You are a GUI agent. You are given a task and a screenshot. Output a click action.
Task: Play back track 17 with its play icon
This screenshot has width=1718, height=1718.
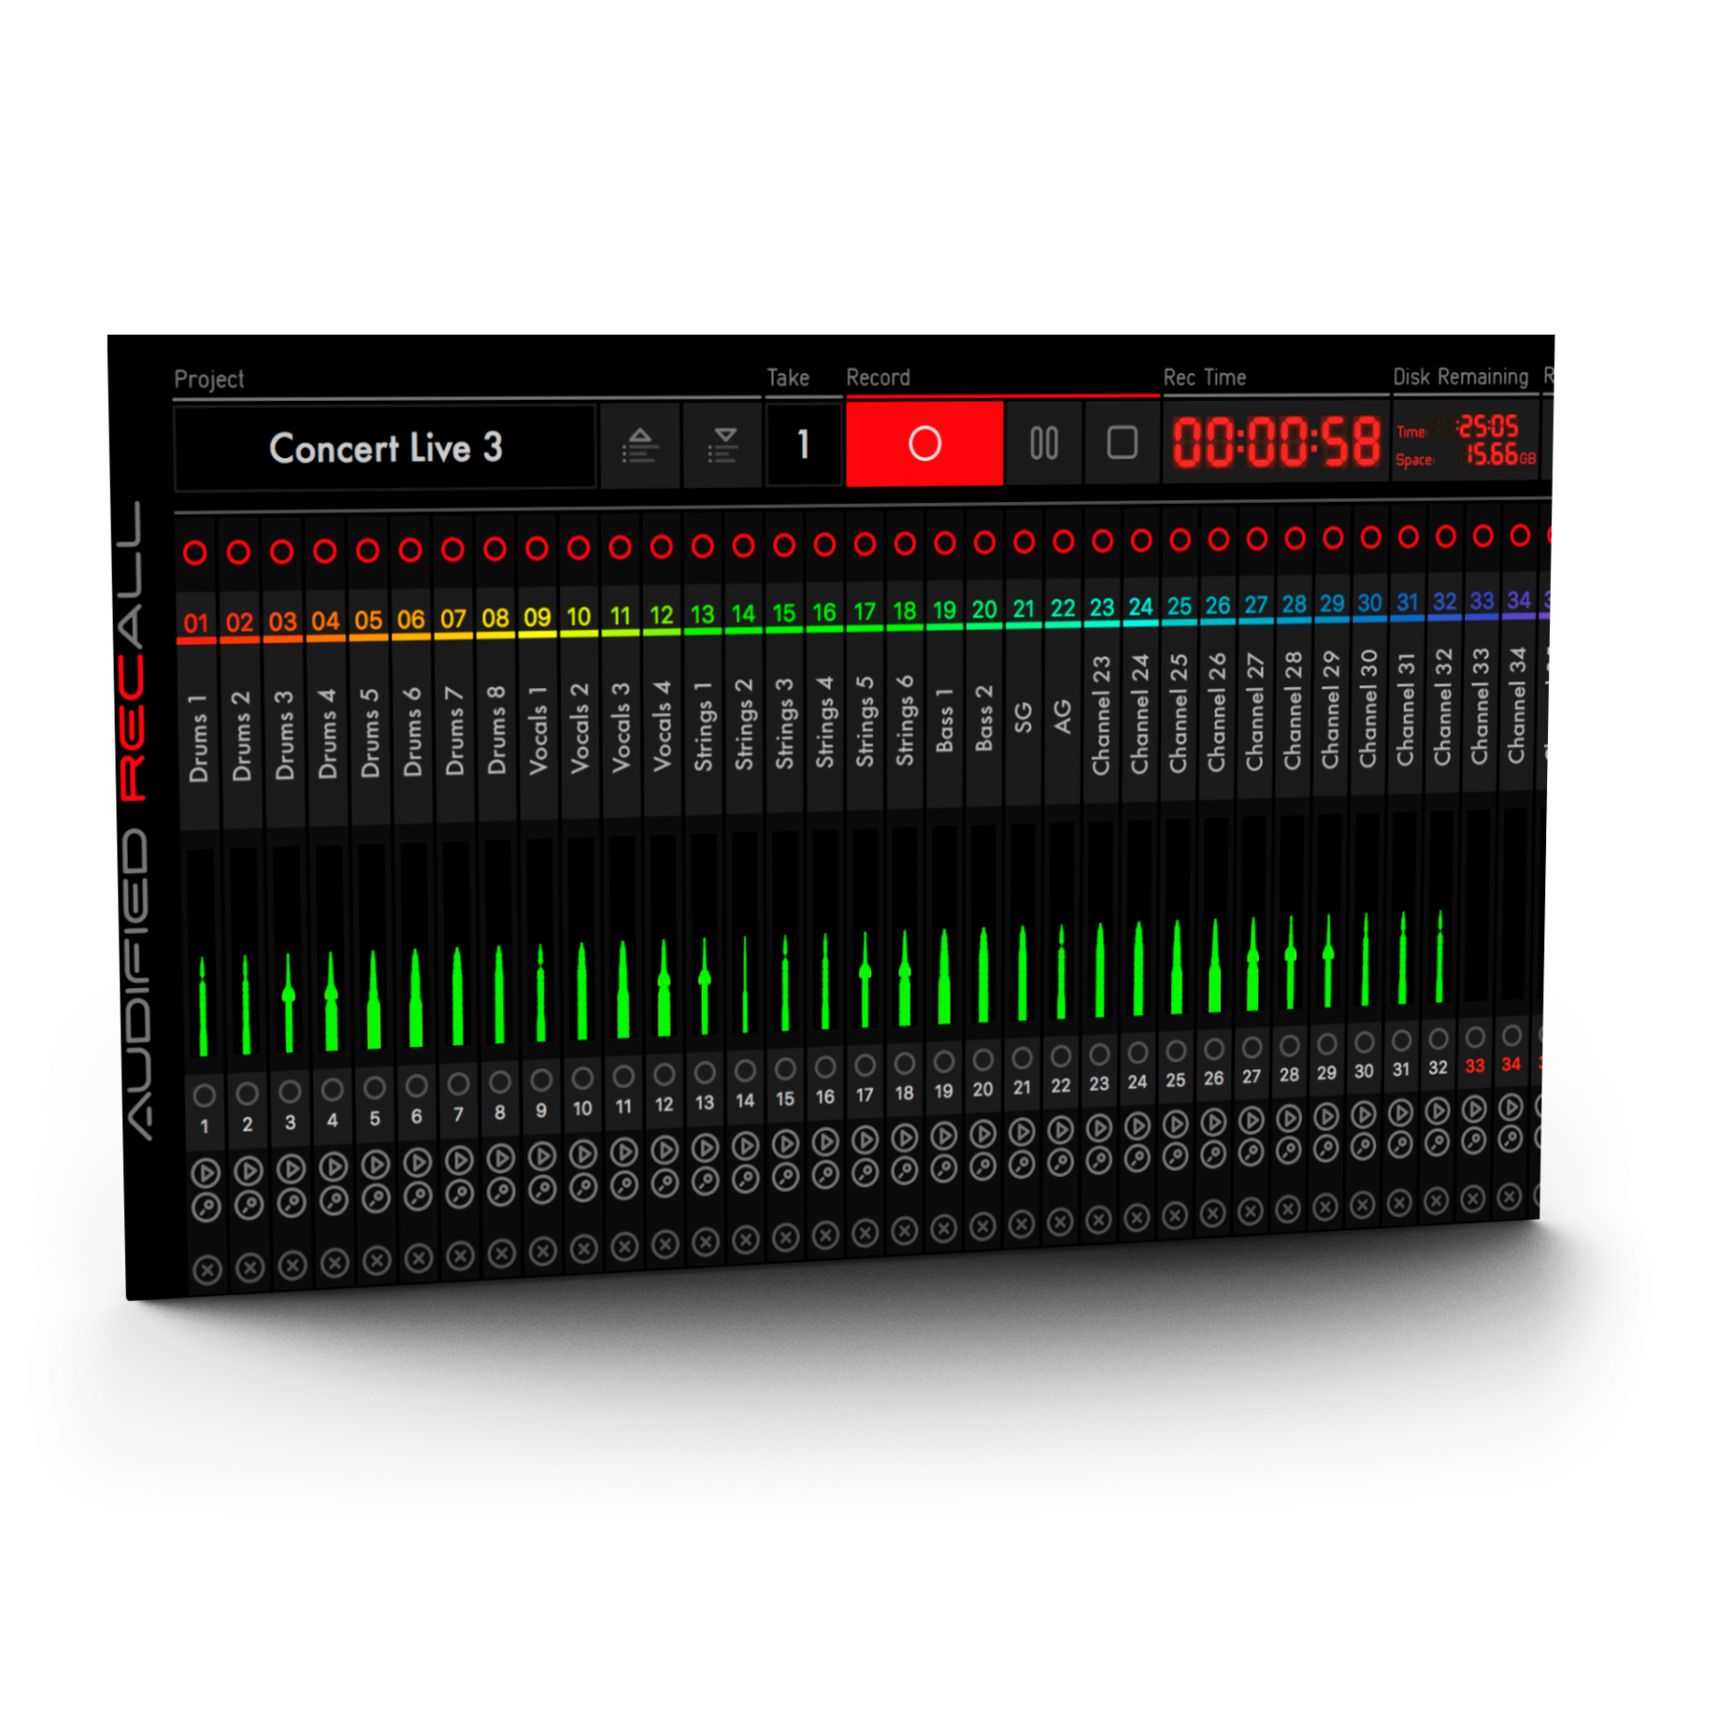[x=865, y=1141]
